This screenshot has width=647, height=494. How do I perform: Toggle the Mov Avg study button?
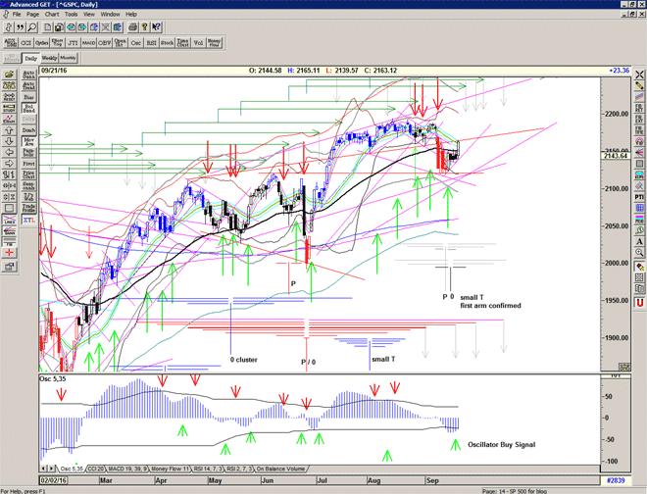pyautogui.click(x=27, y=140)
